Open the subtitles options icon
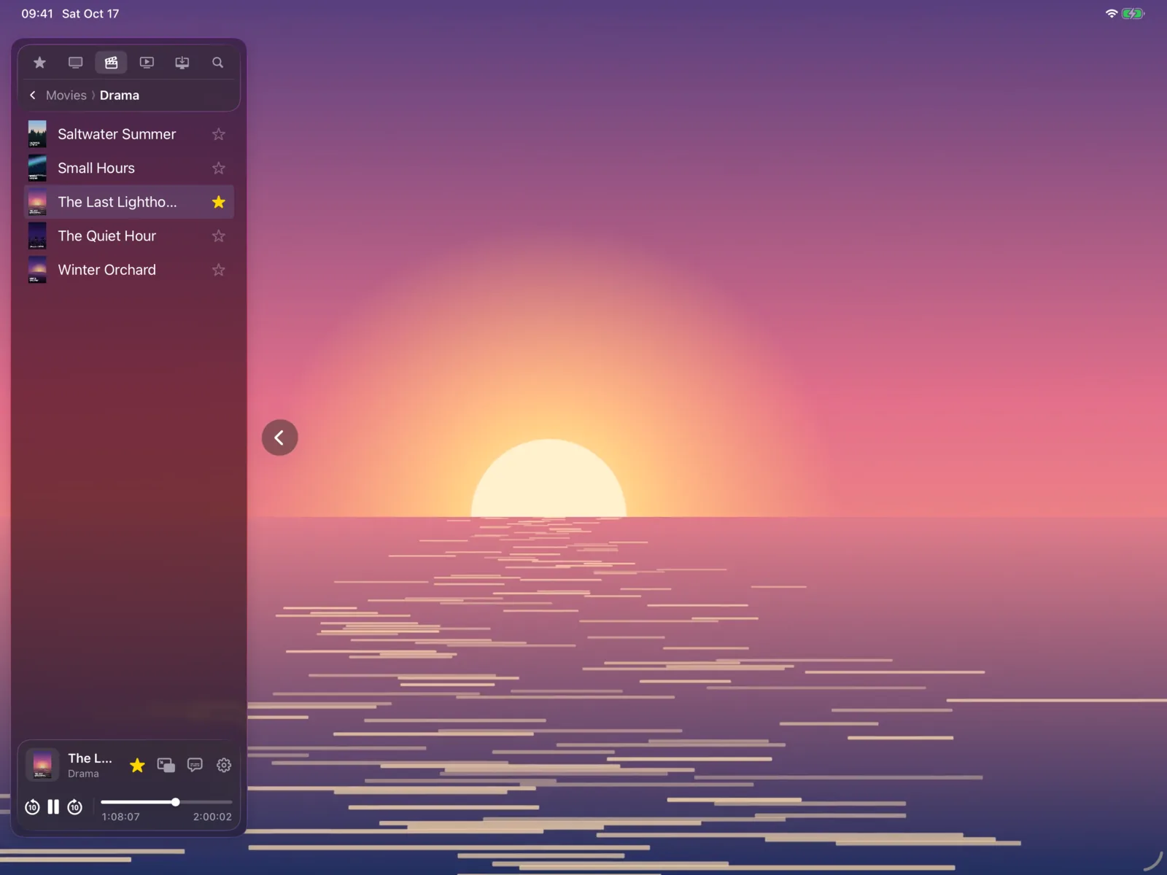This screenshot has height=875, width=1167. (195, 765)
